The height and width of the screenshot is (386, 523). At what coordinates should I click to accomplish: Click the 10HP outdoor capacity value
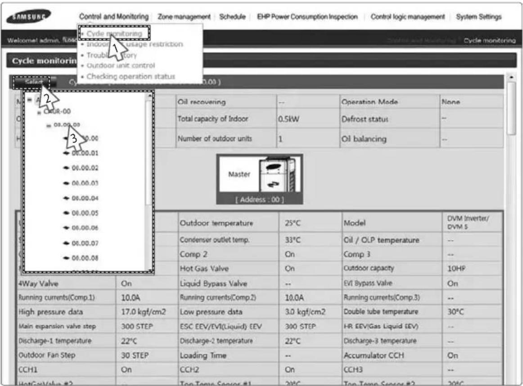(x=456, y=268)
